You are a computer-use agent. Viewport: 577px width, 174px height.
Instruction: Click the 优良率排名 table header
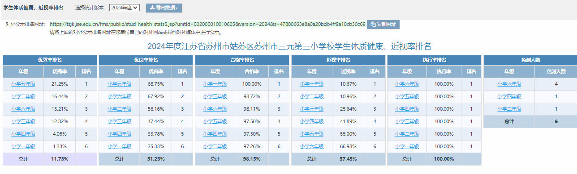coord(146,60)
